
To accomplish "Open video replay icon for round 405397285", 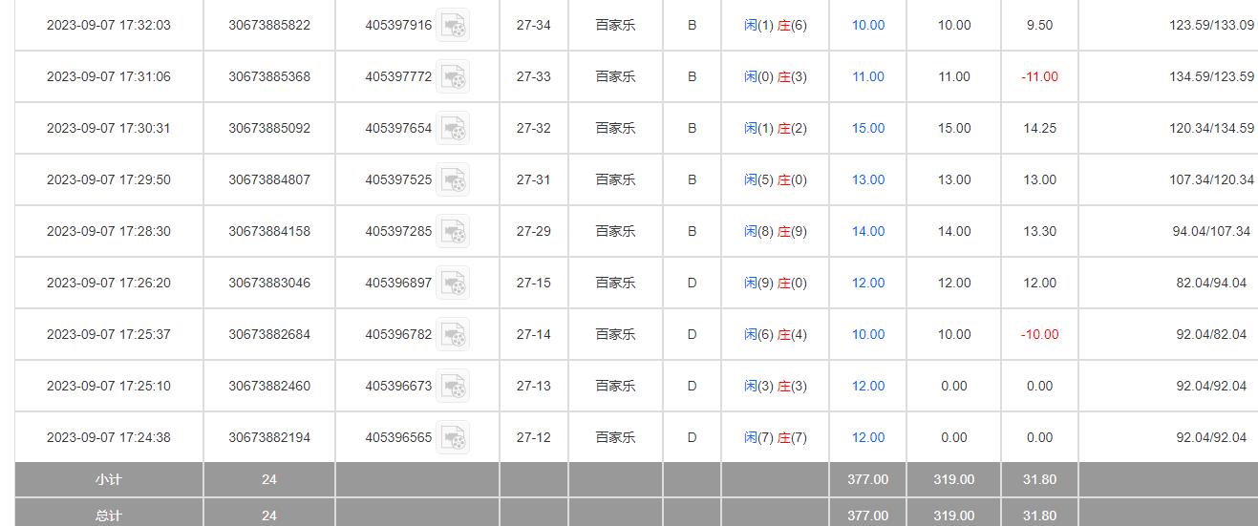I will click(453, 232).
